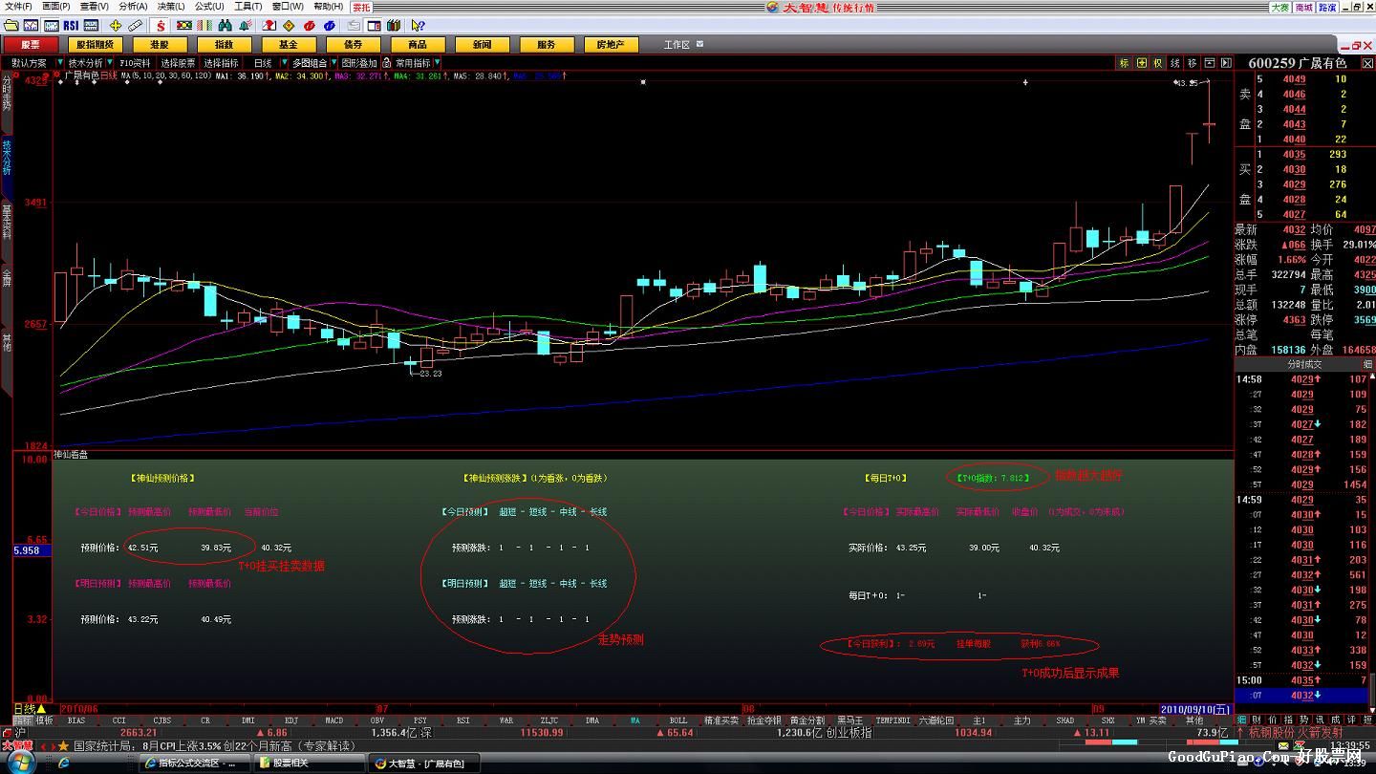Switch to the 港股 market tab

pyautogui.click(x=160, y=44)
